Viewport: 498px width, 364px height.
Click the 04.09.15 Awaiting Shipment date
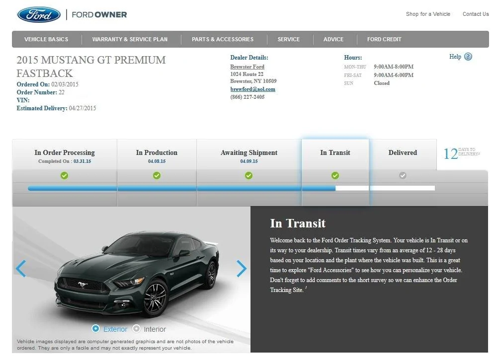pyautogui.click(x=249, y=161)
